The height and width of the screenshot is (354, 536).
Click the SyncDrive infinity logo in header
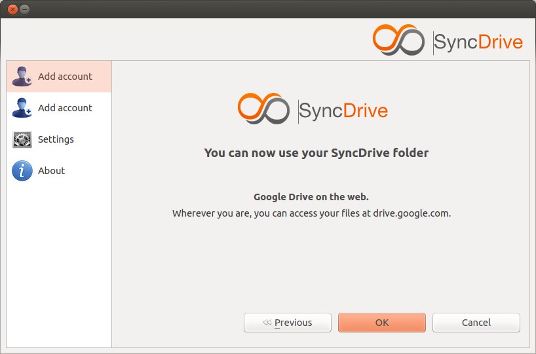[x=398, y=40]
